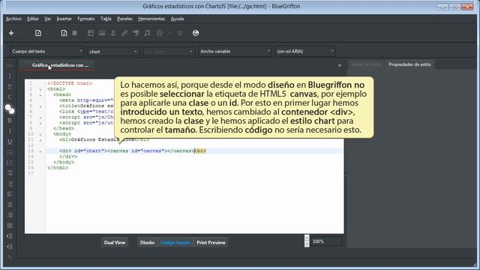Open the Editar menu
Screen dimensions: 480x270
click(x=33, y=19)
